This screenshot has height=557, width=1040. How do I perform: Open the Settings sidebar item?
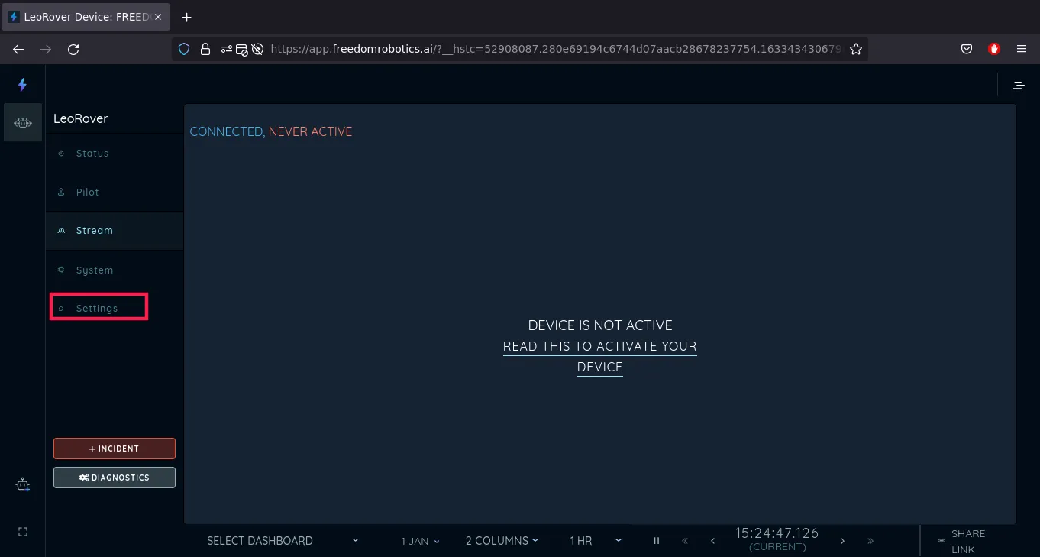coord(99,308)
